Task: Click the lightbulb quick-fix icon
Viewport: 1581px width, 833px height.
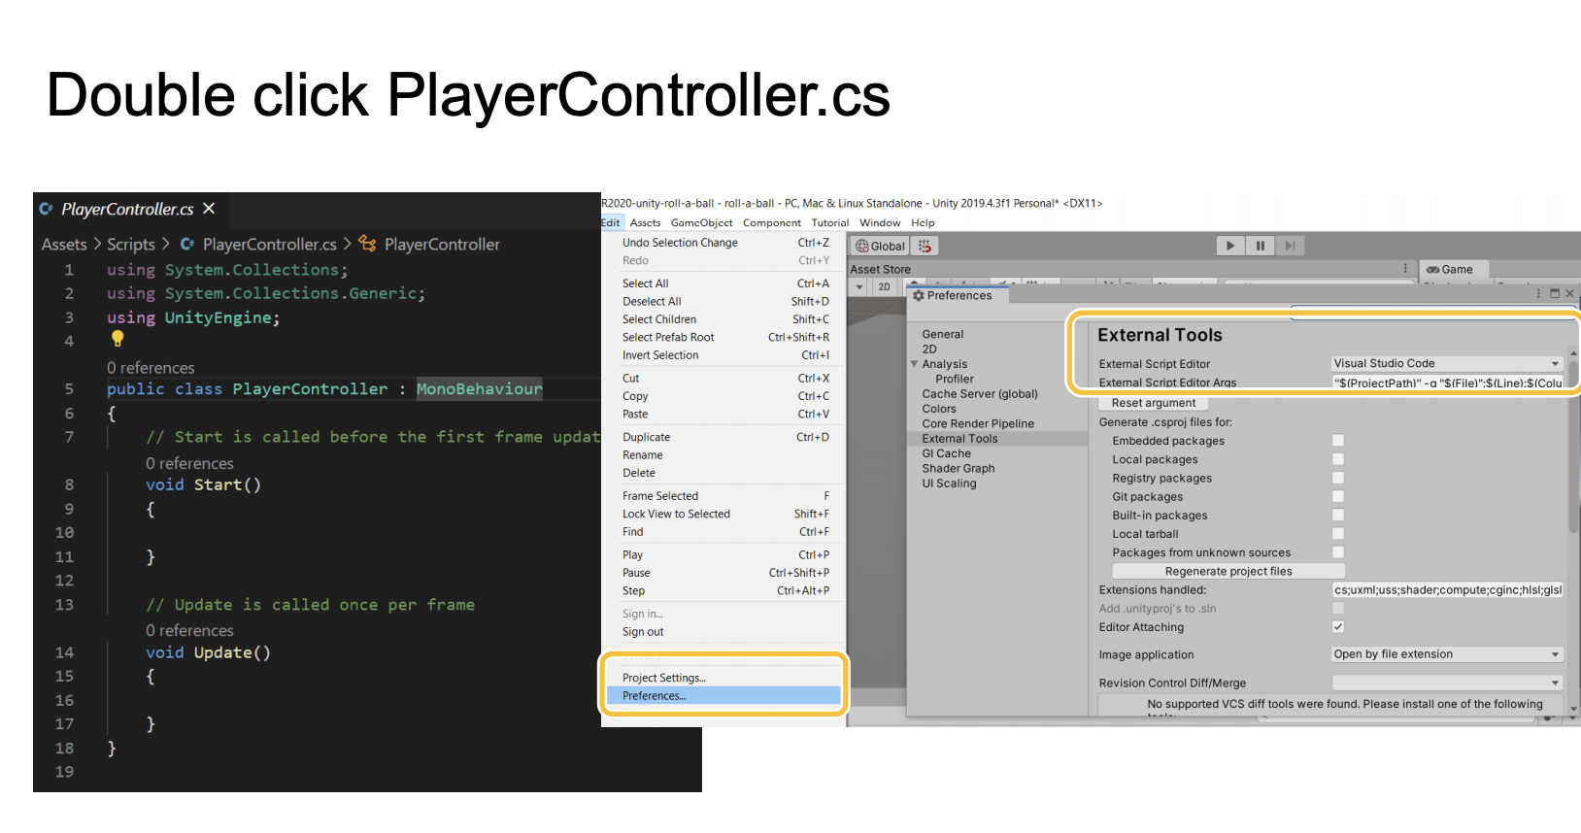Action: pos(118,339)
